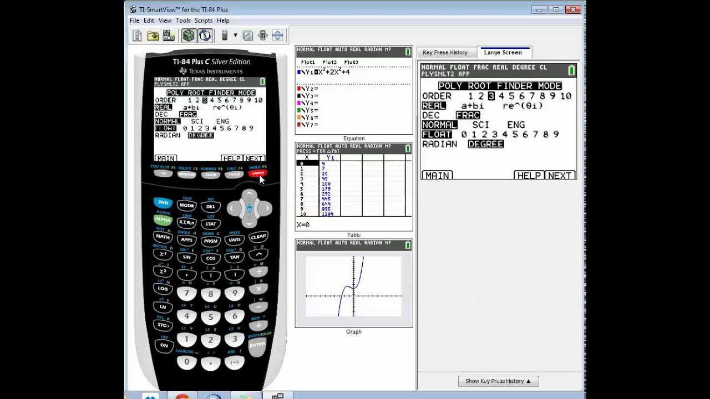Click the SIN key
This screenshot has height=399, width=710.
click(186, 257)
